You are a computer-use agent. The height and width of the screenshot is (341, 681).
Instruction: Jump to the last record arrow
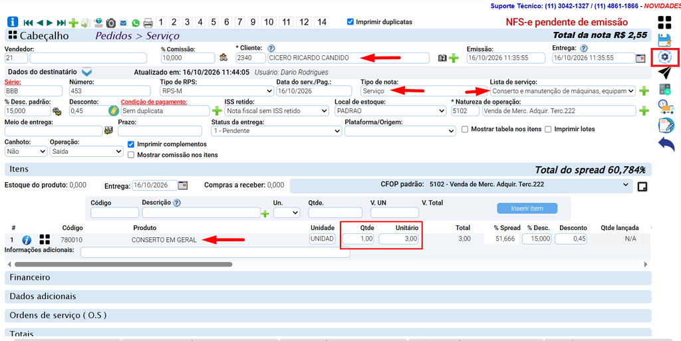[61, 23]
